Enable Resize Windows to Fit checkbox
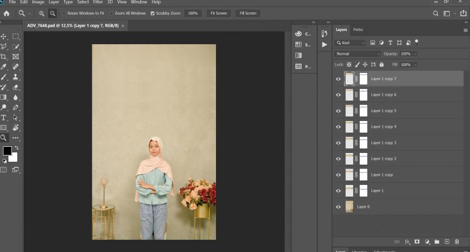The height and width of the screenshot is (252, 470). [64, 13]
